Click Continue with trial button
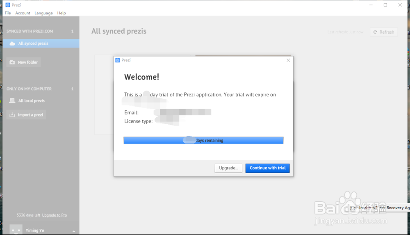Image resolution: width=410 pixels, height=235 pixels. click(267, 168)
